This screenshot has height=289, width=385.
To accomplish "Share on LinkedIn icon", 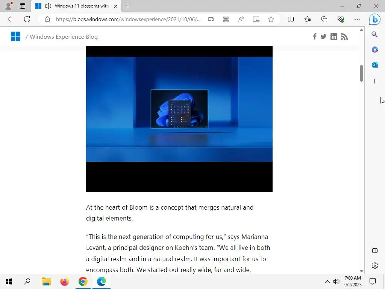I will tap(334, 37).
